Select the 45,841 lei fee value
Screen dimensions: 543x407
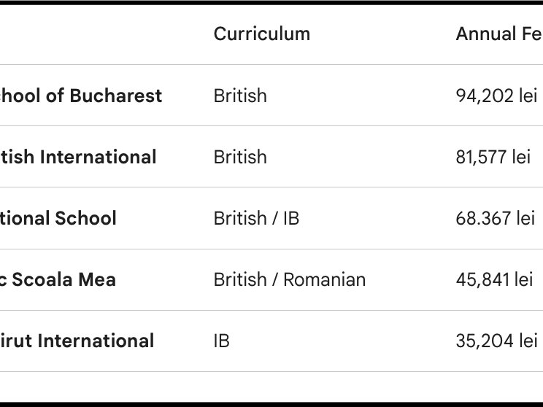[x=494, y=279]
